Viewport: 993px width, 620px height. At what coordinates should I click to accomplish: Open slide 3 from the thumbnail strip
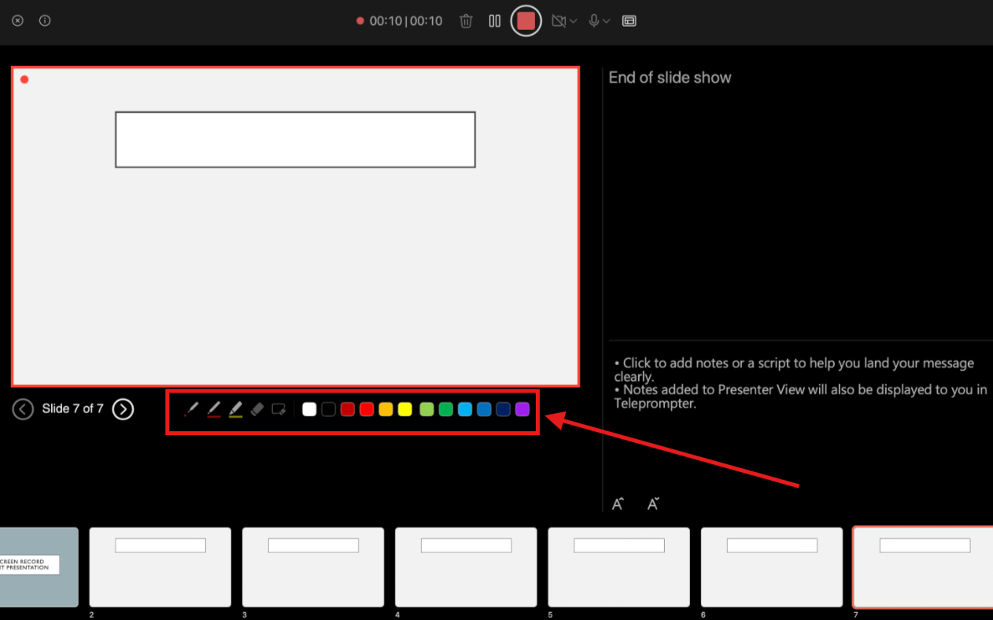[312, 567]
